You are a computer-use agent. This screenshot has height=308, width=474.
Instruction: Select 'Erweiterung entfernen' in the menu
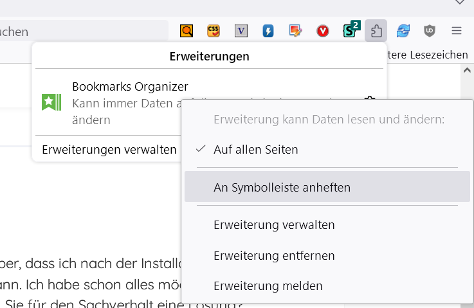point(274,256)
